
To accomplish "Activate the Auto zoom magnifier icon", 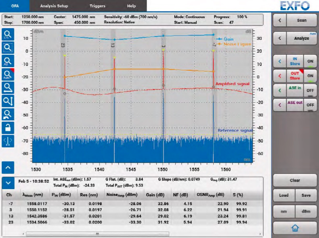I will click(8, 75).
